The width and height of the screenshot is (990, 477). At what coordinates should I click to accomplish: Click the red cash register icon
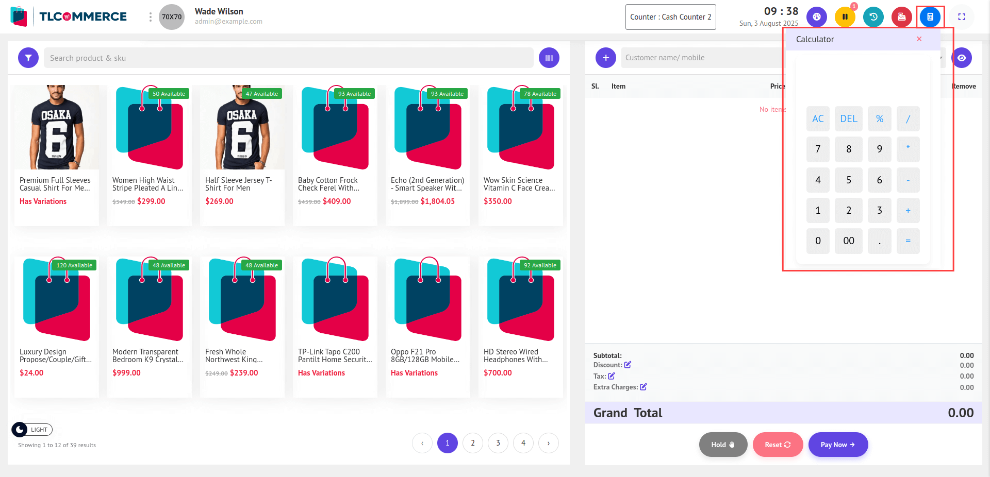(x=901, y=17)
